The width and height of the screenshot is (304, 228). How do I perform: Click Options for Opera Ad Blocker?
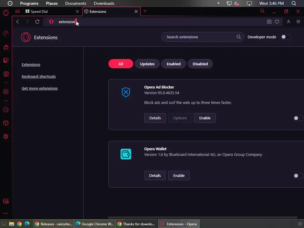pyautogui.click(x=180, y=118)
